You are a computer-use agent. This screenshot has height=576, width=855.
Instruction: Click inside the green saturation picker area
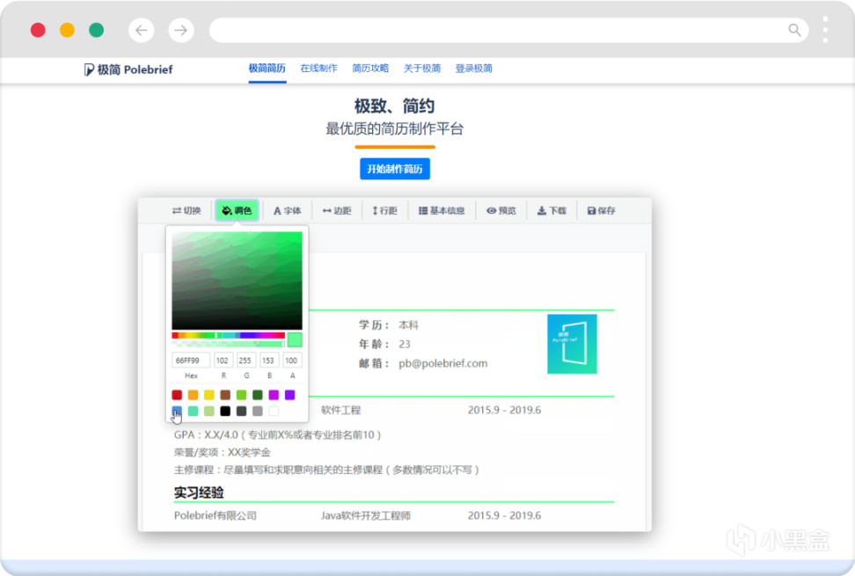point(237,281)
